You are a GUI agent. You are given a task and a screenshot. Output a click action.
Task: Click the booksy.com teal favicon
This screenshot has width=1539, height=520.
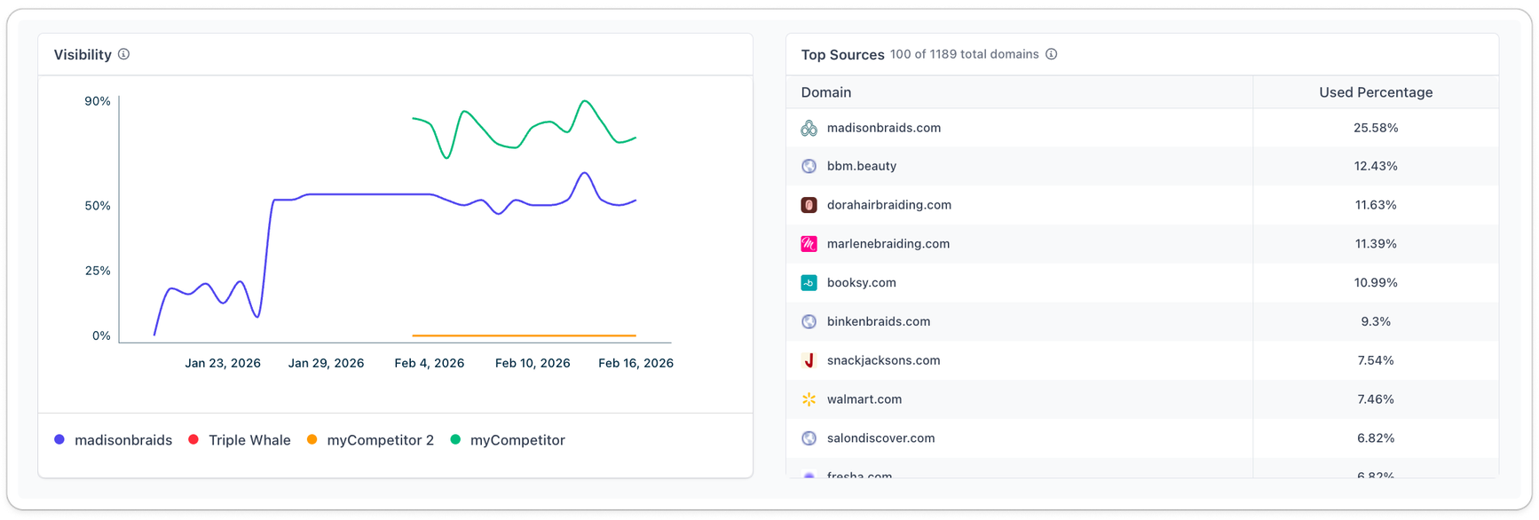(x=809, y=283)
